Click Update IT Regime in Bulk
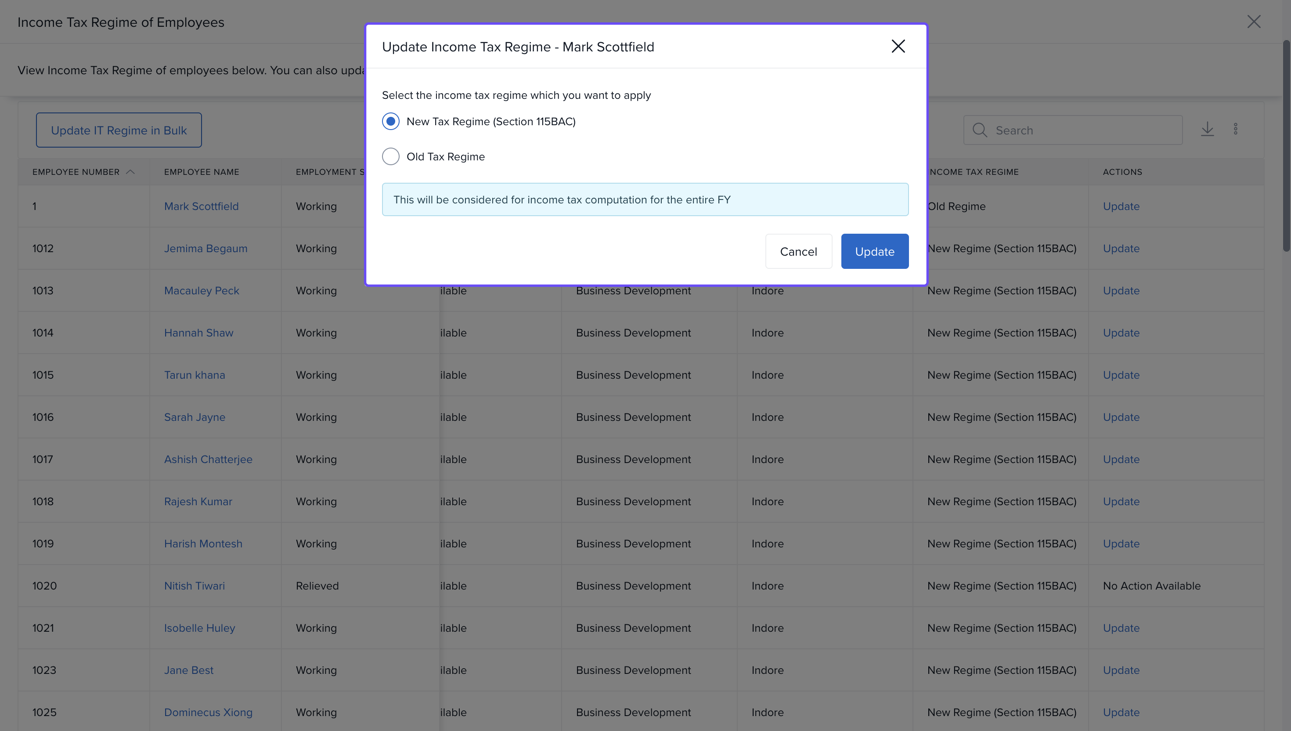The image size is (1291, 731). click(119, 130)
